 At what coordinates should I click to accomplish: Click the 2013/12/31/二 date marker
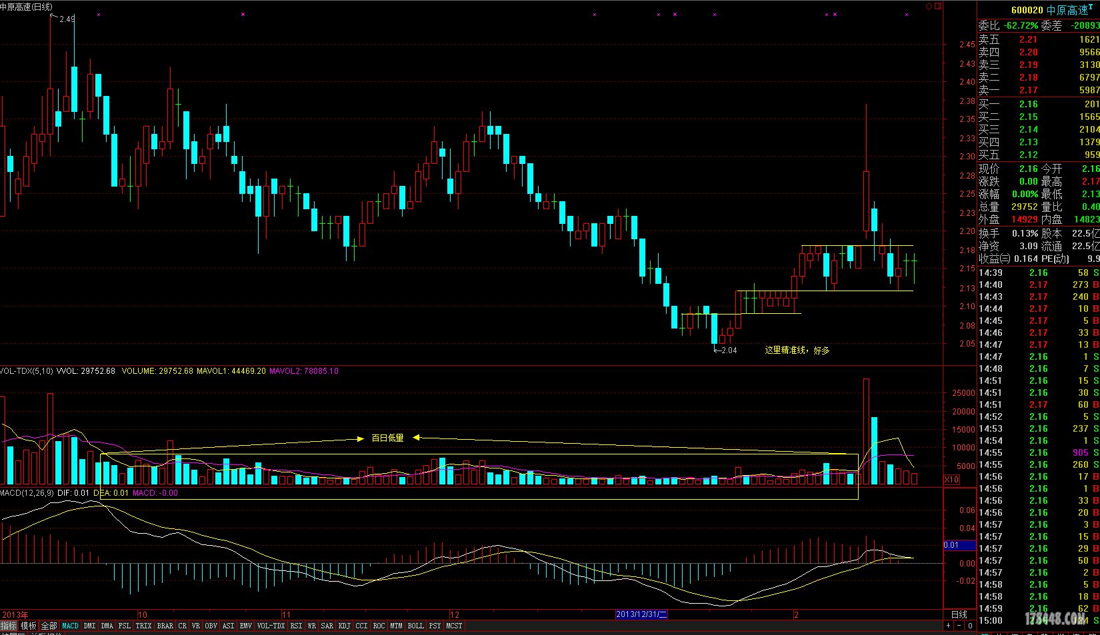(x=641, y=614)
